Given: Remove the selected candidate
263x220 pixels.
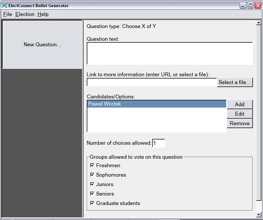Looking at the screenshot, I should click(x=240, y=124).
